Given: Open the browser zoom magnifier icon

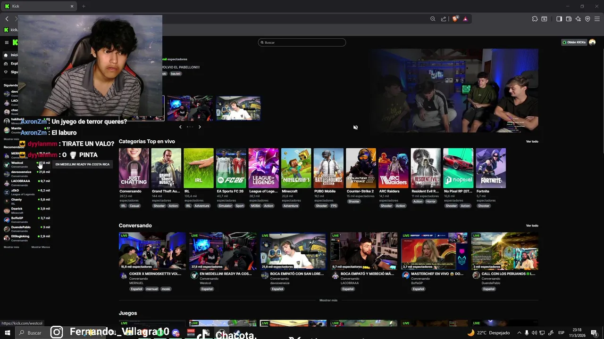Looking at the screenshot, I should pyautogui.click(x=433, y=19).
